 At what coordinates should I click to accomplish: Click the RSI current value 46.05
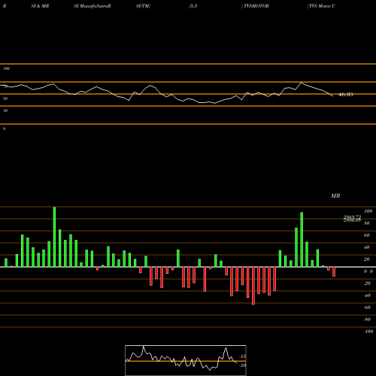tap(346, 95)
